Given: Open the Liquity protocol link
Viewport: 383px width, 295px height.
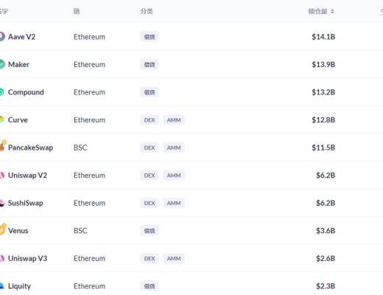Looking at the screenshot, I should coord(19,286).
